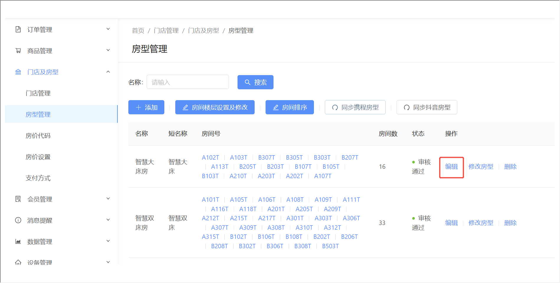This screenshot has height=283, width=560.
Task: Open room number A113T
Action: coord(220,167)
